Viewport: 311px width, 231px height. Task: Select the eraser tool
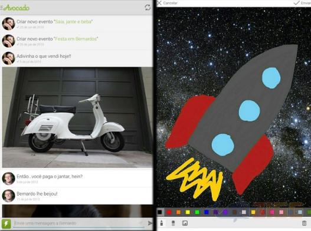click(x=173, y=223)
